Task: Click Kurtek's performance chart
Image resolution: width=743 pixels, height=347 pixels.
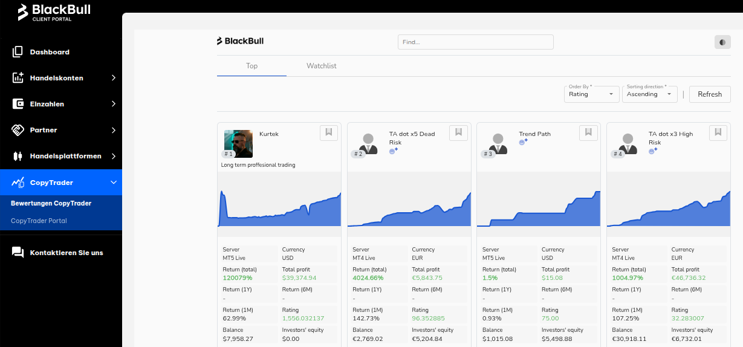Action: pyautogui.click(x=279, y=204)
